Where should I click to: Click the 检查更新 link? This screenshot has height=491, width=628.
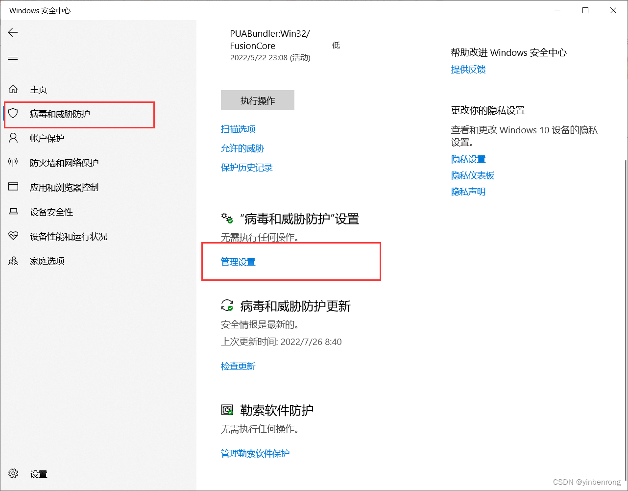click(238, 366)
